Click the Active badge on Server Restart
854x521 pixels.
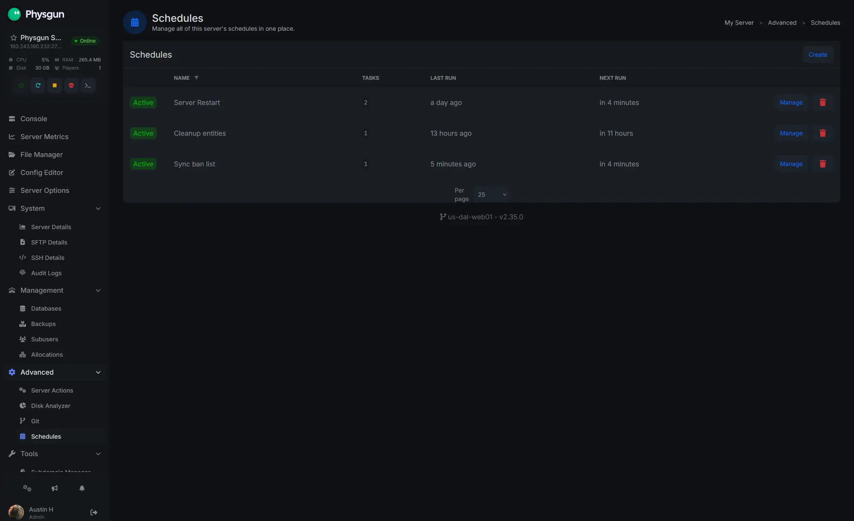click(143, 102)
